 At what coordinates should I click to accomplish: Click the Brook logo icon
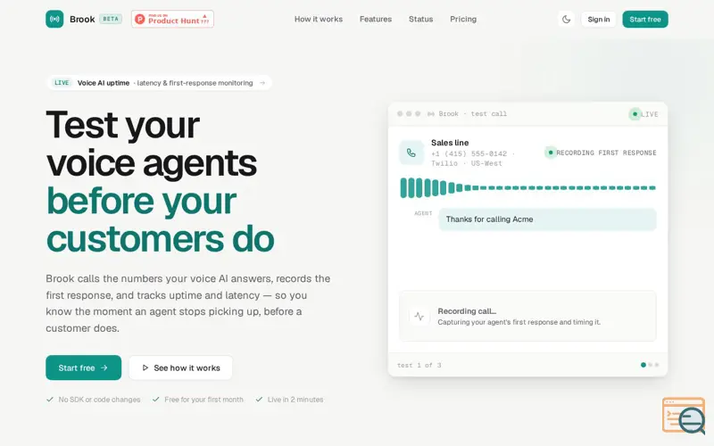click(x=54, y=19)
